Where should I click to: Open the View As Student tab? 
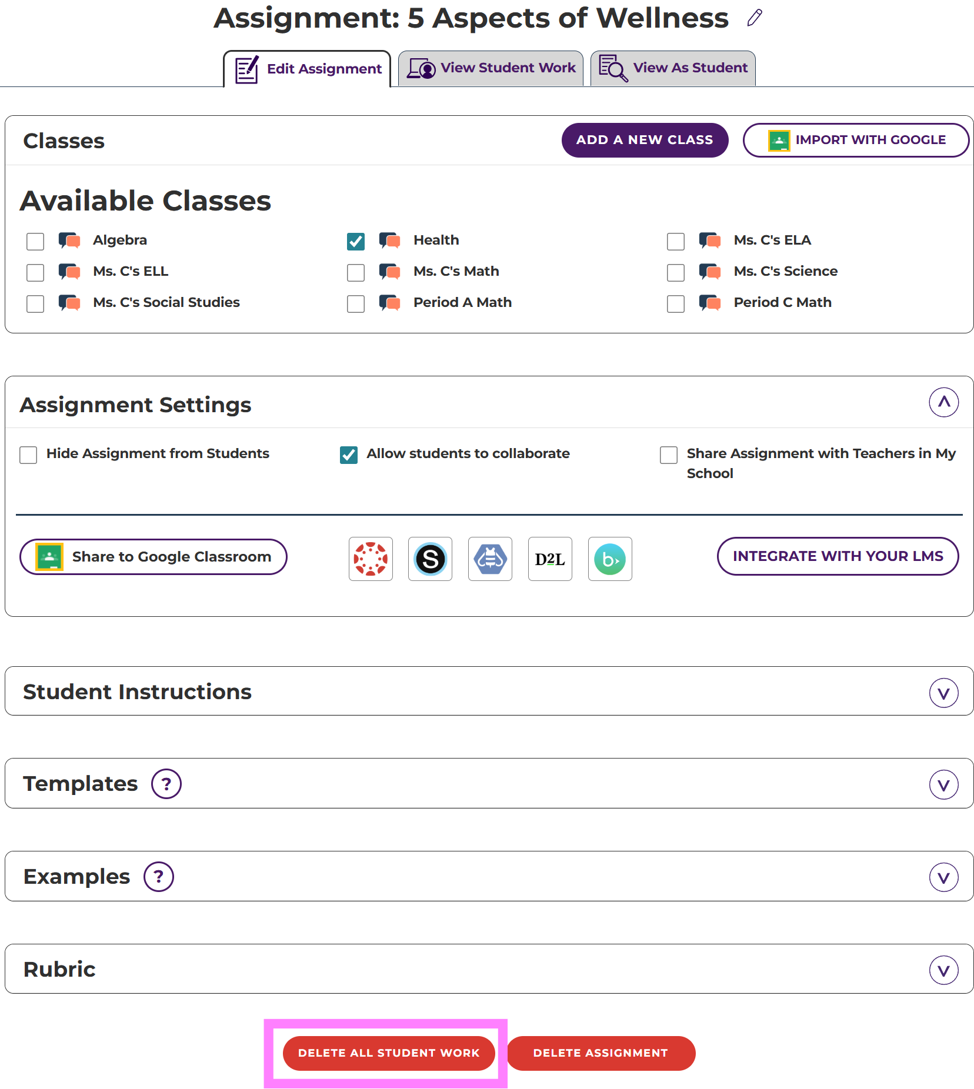point(673,68)
